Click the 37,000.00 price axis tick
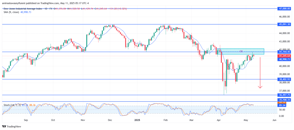The height and width of the screenshot is (130, 294). pos(284,91)
